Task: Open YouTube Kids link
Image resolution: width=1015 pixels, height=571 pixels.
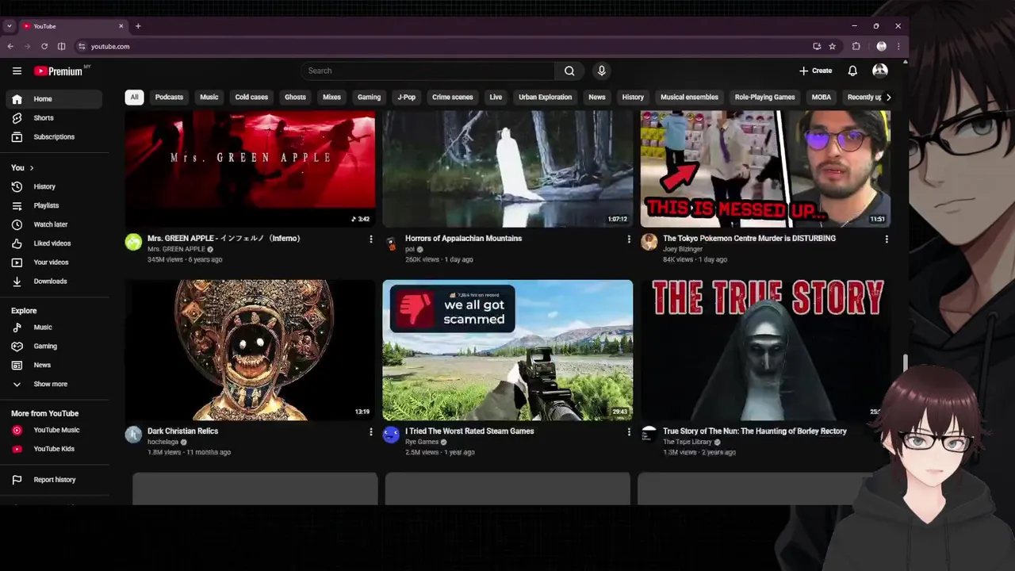Action: (54, 449)
